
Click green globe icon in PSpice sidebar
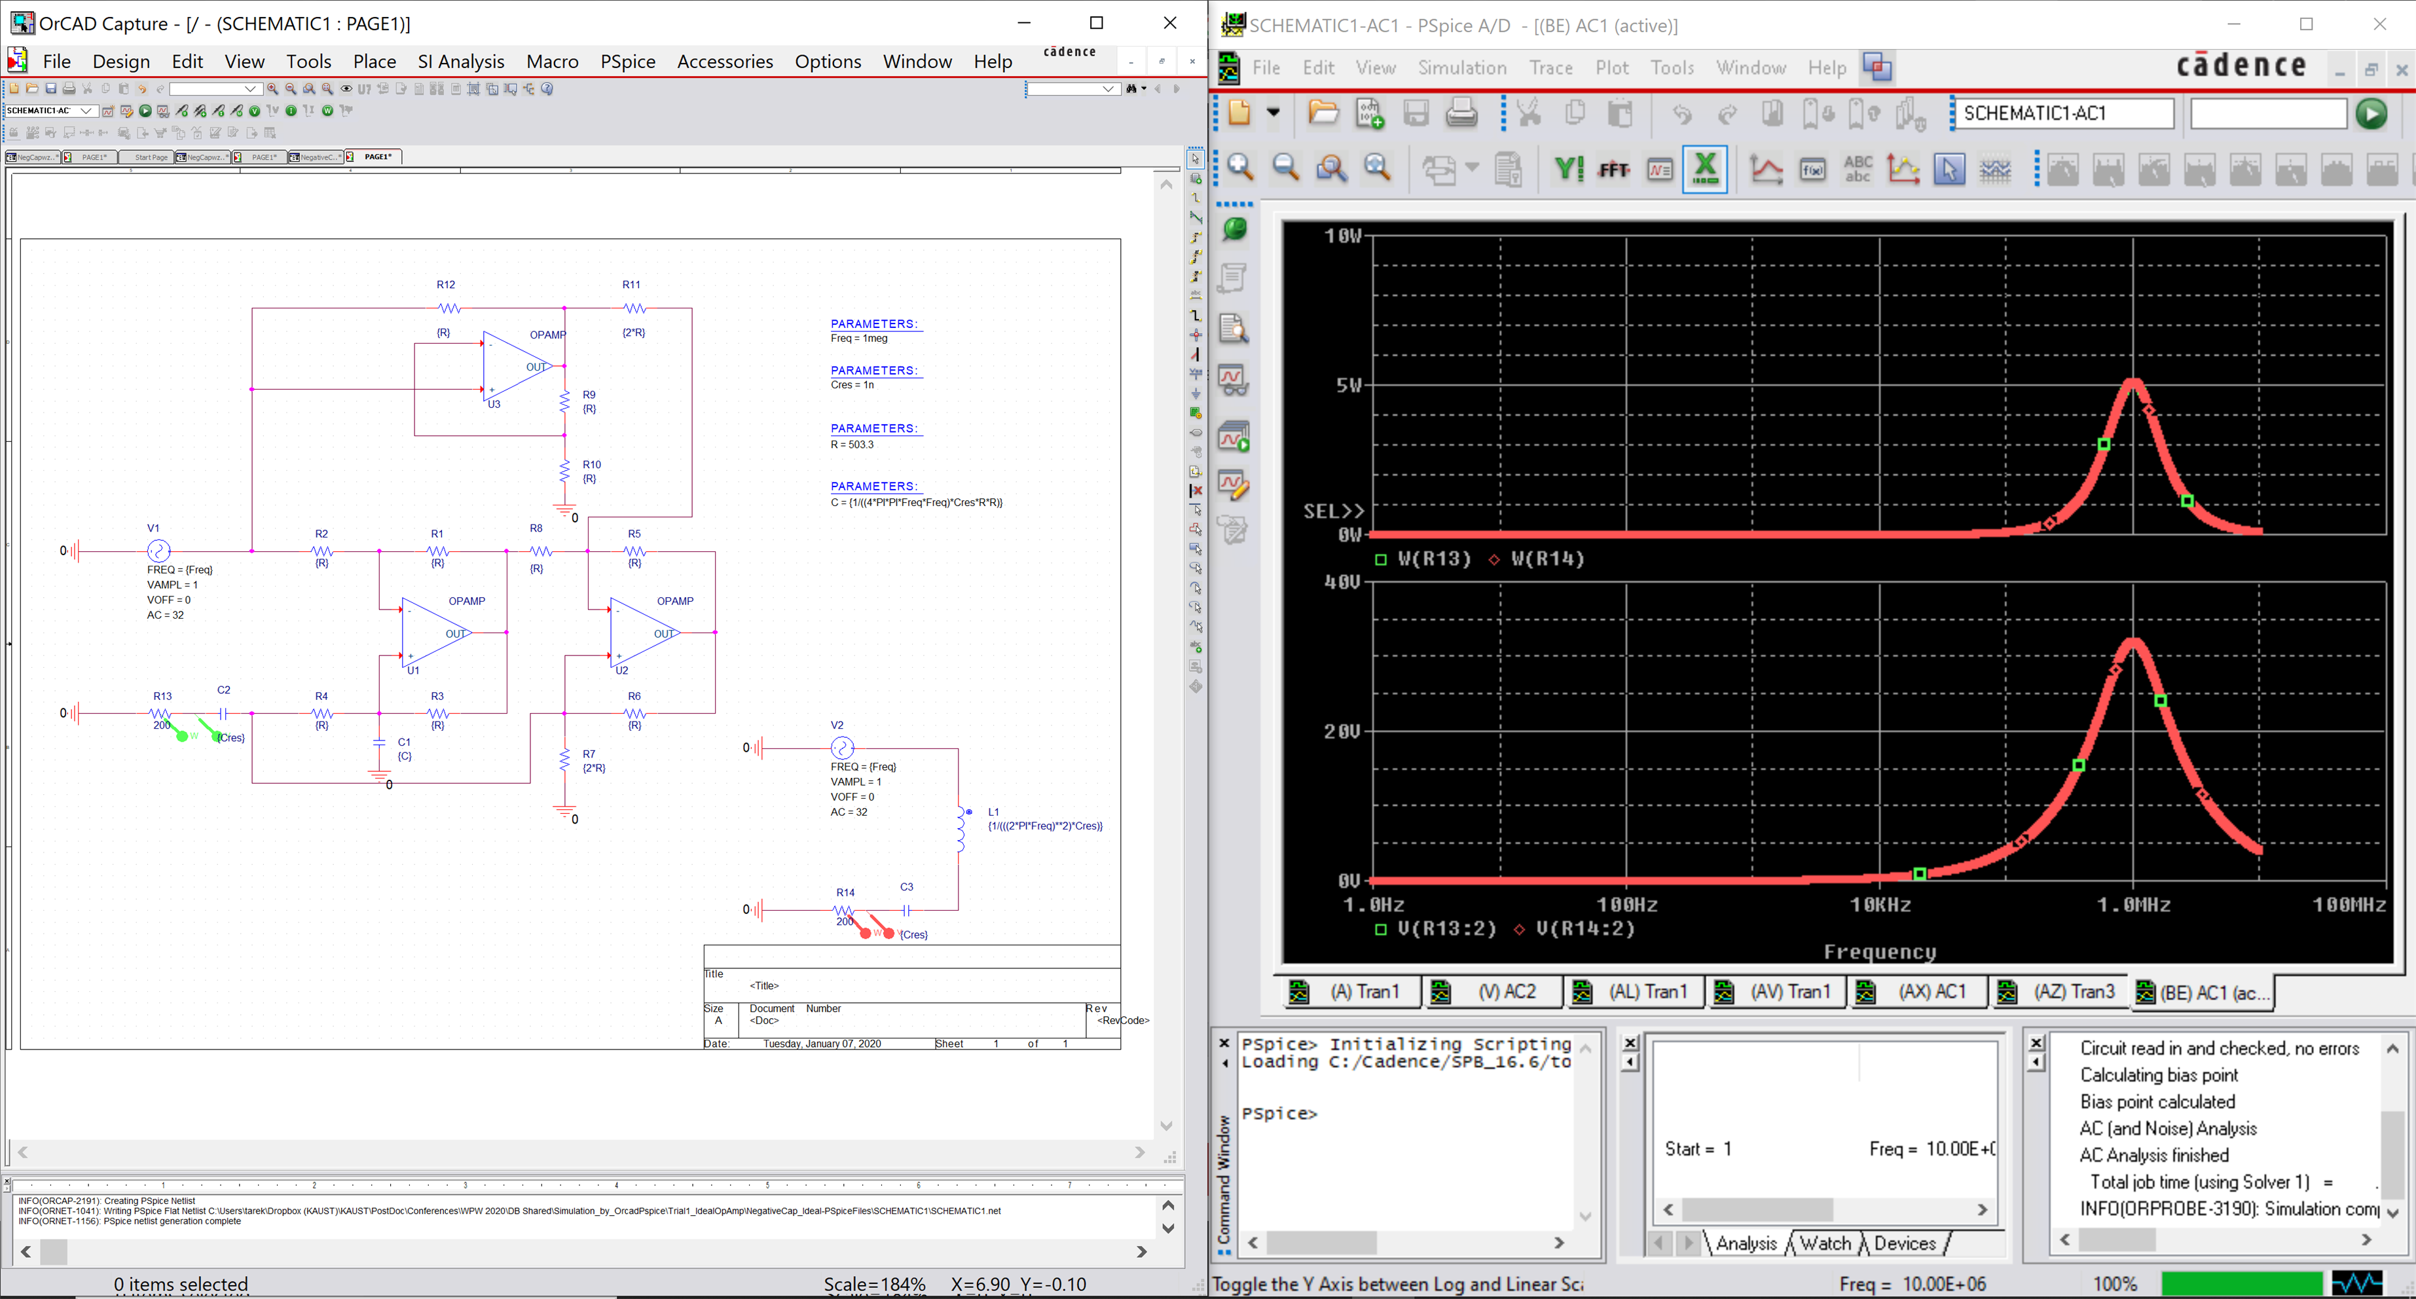pos(1234,229)
